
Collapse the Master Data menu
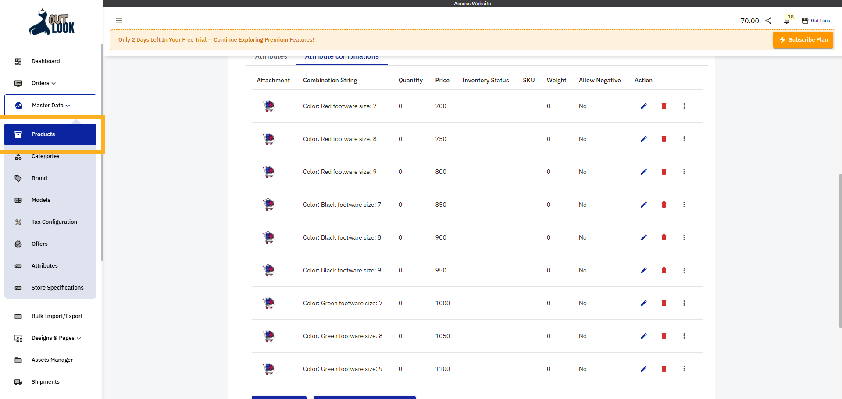click(x=50, y=106)
